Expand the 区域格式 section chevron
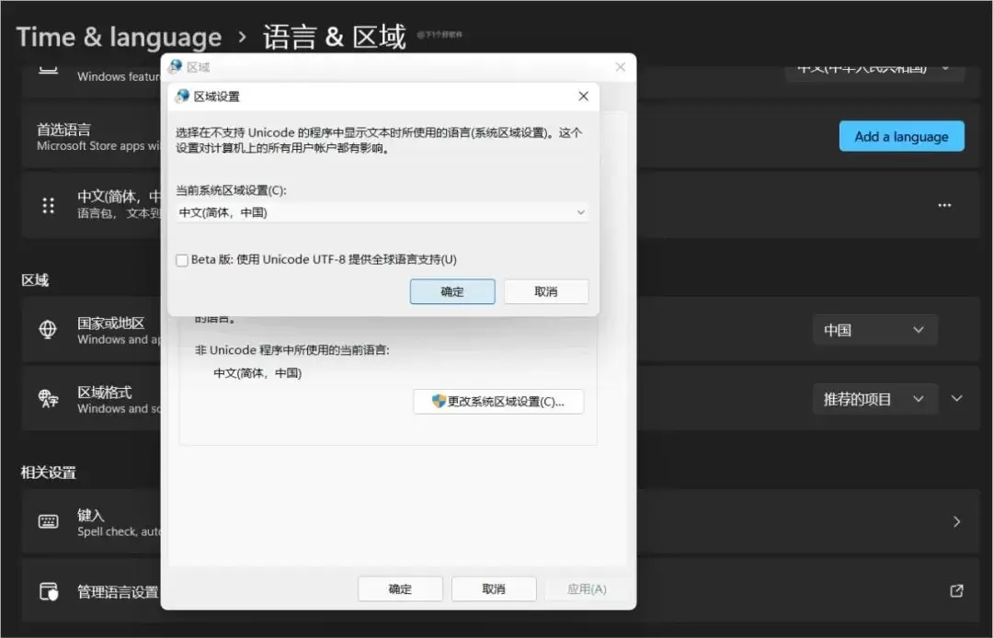Viewport: 993px width, 638px height. pyautogui.click(x=956, y=399)
